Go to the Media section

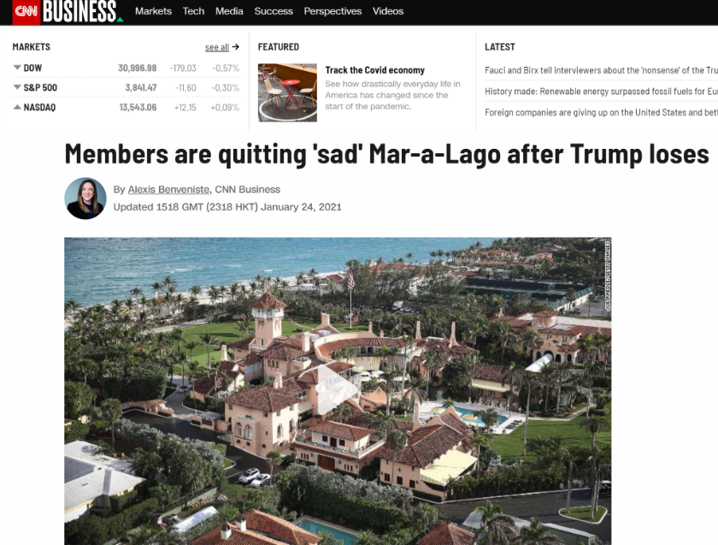pyautogui.click(x=229, y=11)
